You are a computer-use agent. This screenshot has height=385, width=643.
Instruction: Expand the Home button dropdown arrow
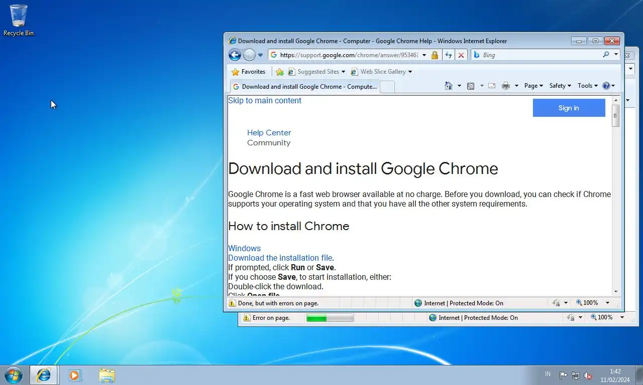459,86
